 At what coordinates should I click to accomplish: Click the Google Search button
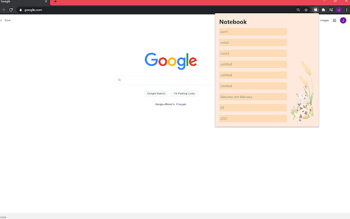(156, 94)
